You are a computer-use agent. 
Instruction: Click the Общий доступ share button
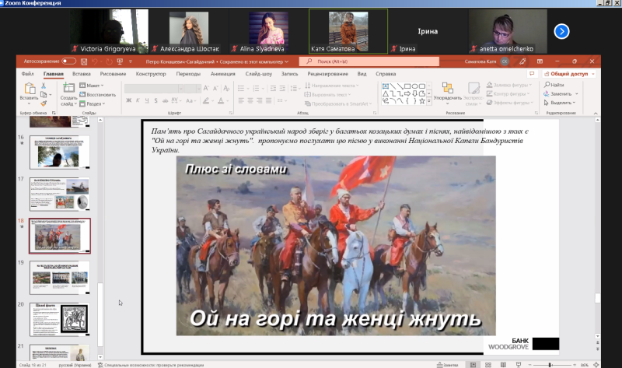(569, 74)
